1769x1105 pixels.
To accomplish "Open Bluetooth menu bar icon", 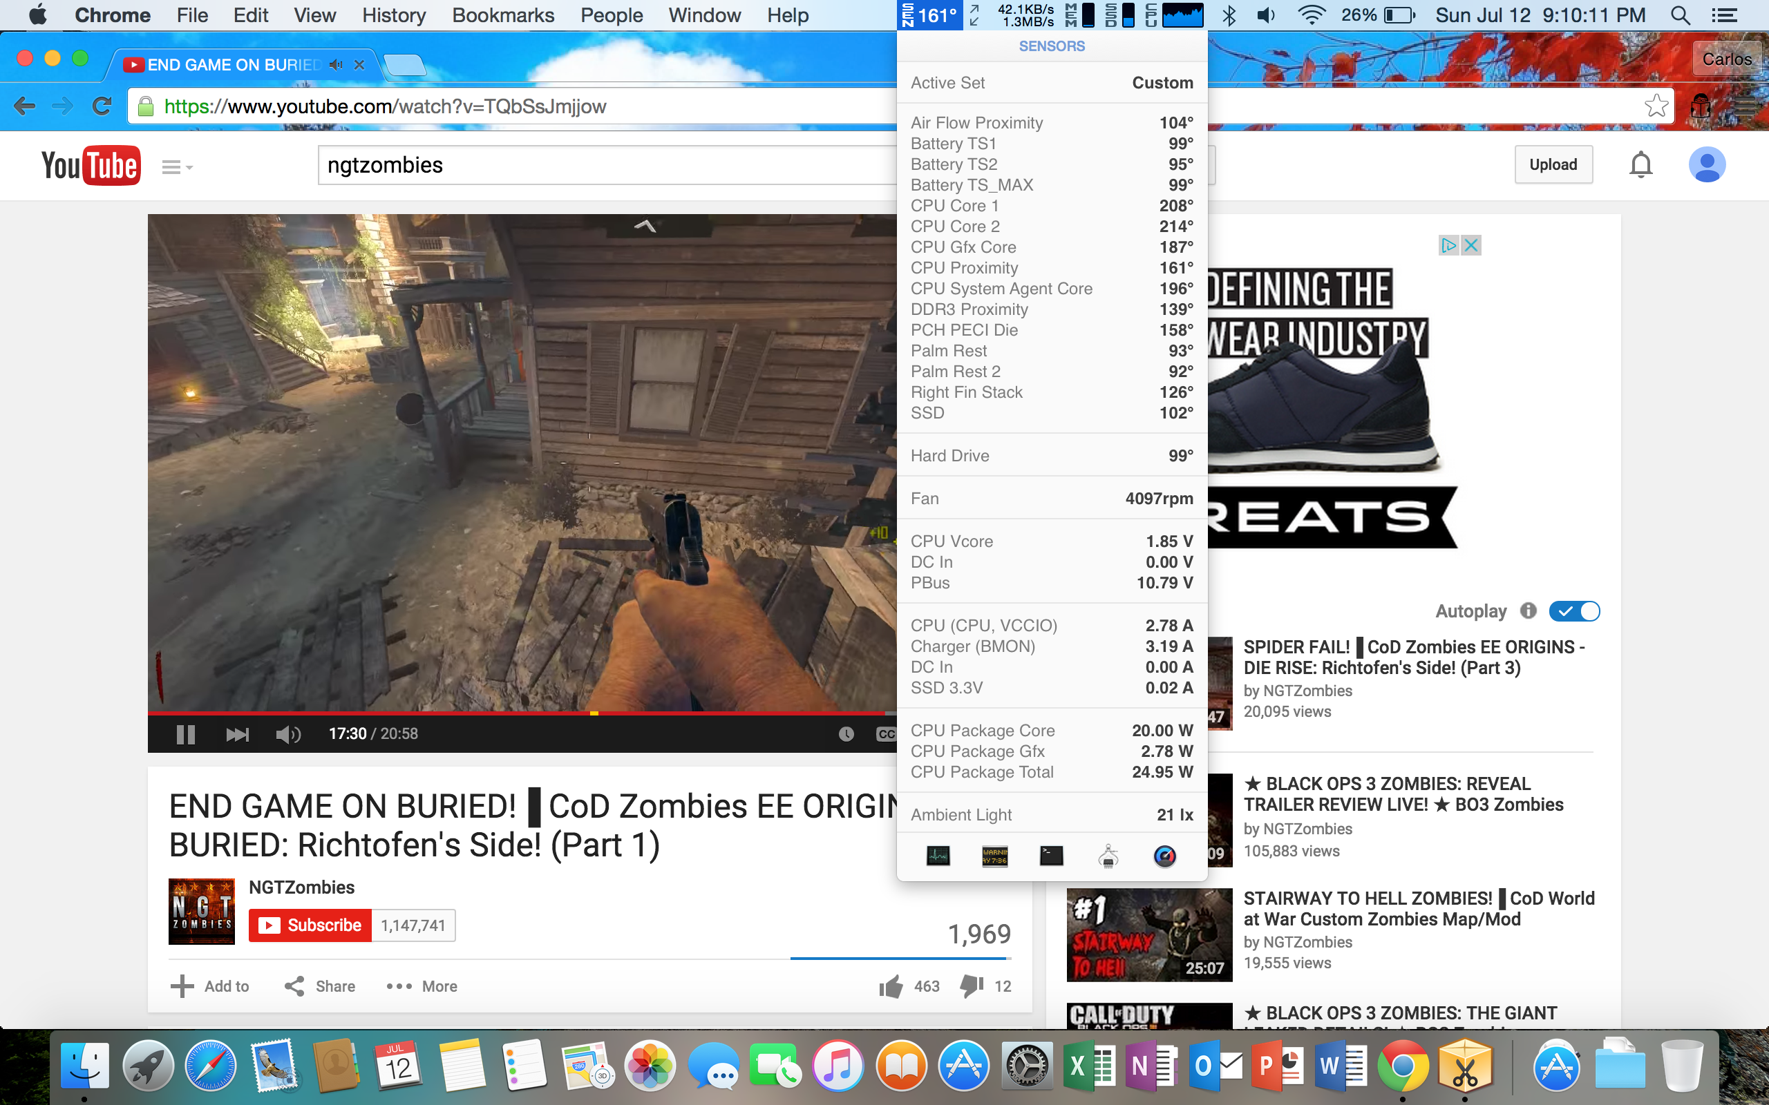I will [1229, 15].
